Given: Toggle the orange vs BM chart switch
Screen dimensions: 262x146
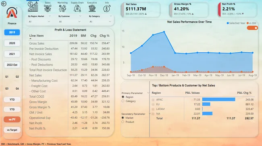Looking at the screenshot, I should coord(252,28).
